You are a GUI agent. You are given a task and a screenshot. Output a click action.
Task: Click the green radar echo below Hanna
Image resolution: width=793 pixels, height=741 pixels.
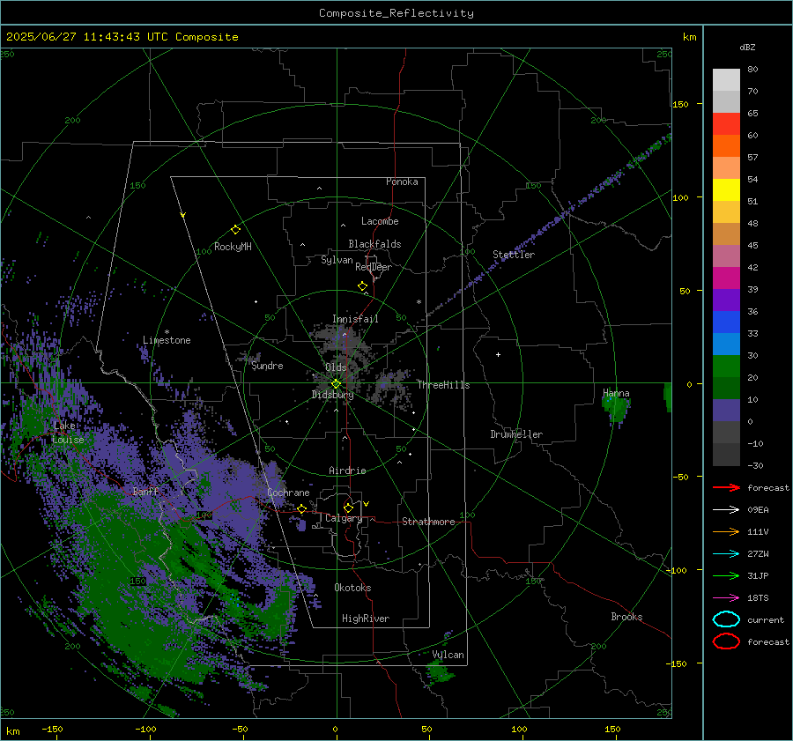[x=617, y=408]
